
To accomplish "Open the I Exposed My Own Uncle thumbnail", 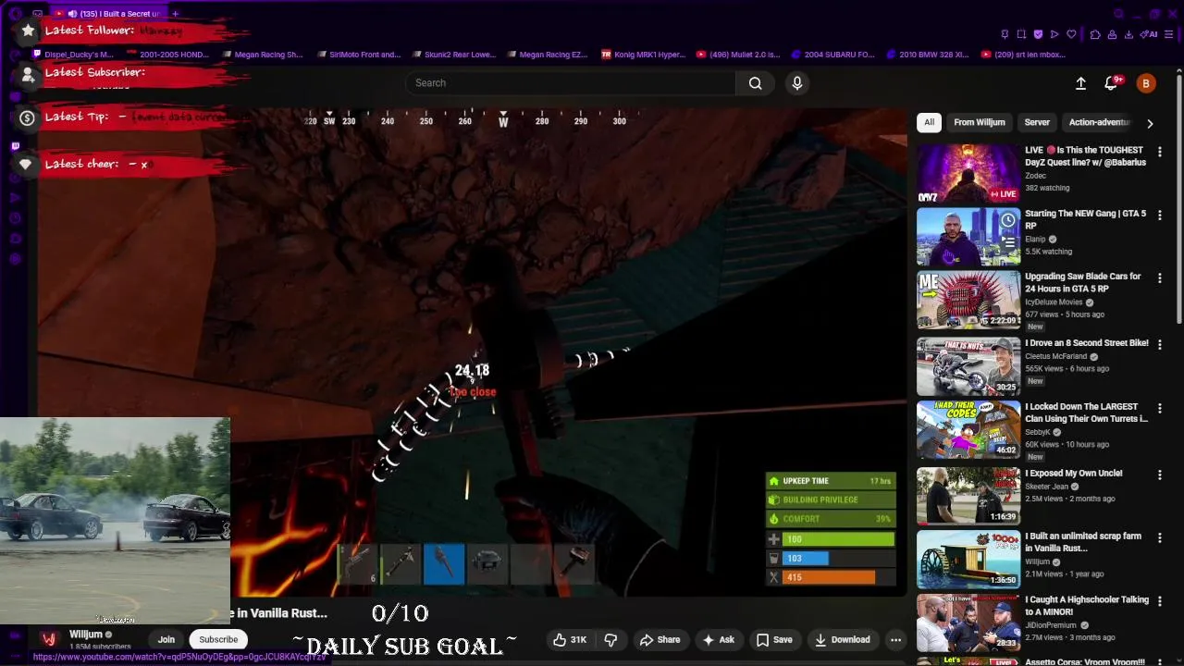I will click(968, 497).
